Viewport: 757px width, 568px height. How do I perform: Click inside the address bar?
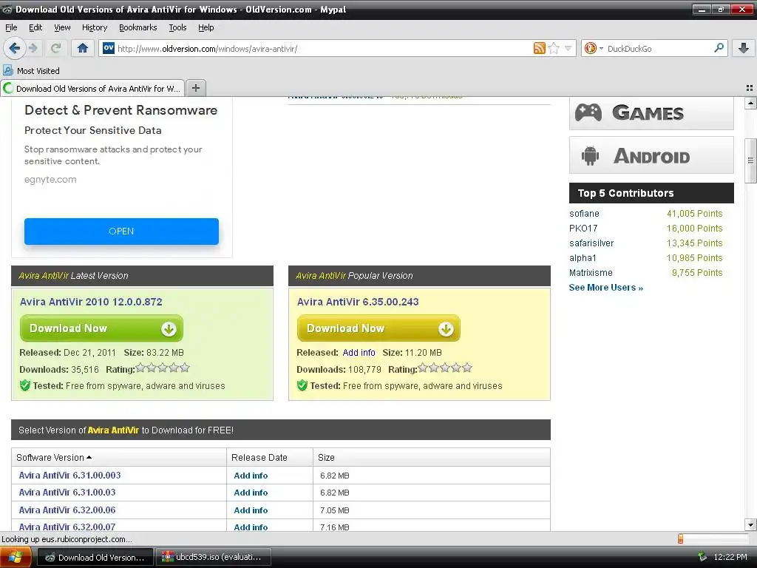(324, 48)
